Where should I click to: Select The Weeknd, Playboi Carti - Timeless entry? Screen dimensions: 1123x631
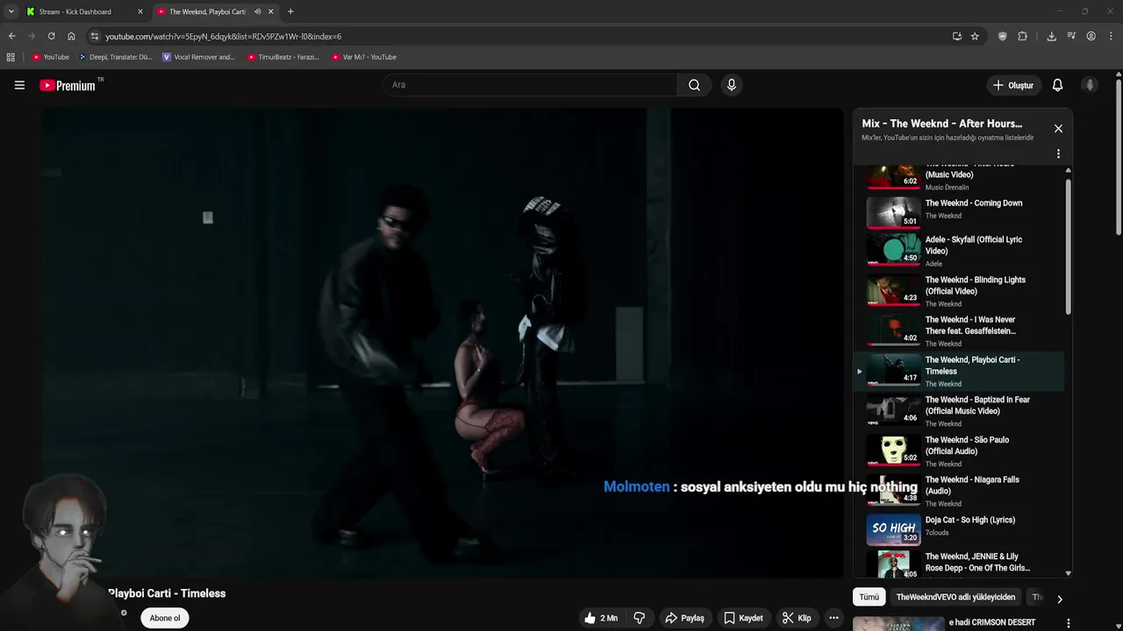(x=959, y=372)
